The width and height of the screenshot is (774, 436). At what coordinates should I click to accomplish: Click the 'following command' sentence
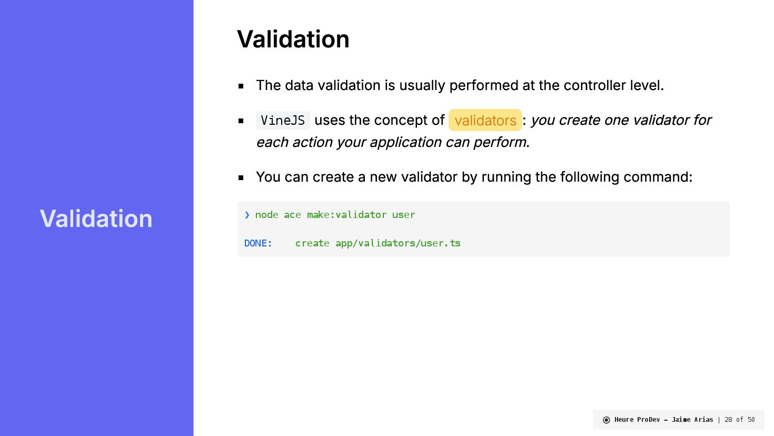click(474, 177)
